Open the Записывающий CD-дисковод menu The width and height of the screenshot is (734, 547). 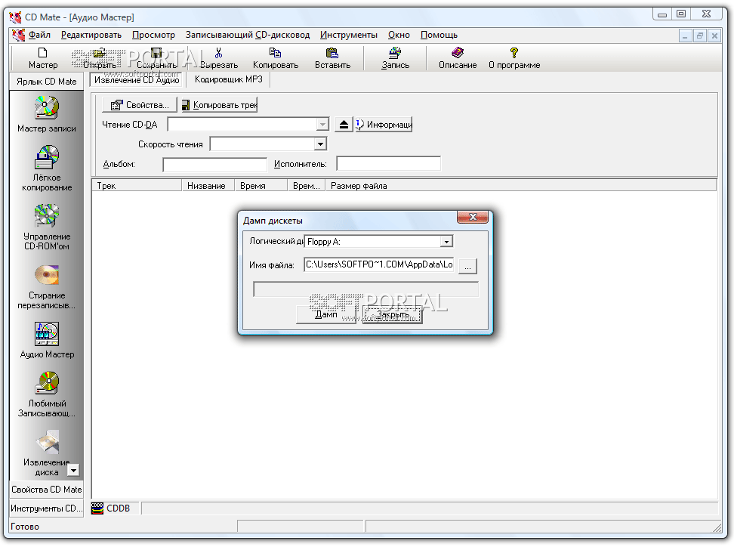click(248, 35)
